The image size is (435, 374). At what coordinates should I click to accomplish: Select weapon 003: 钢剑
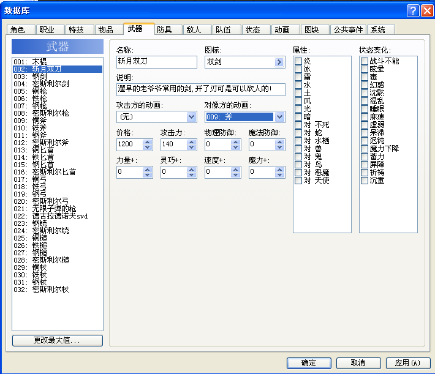click(x=58, y=77)
